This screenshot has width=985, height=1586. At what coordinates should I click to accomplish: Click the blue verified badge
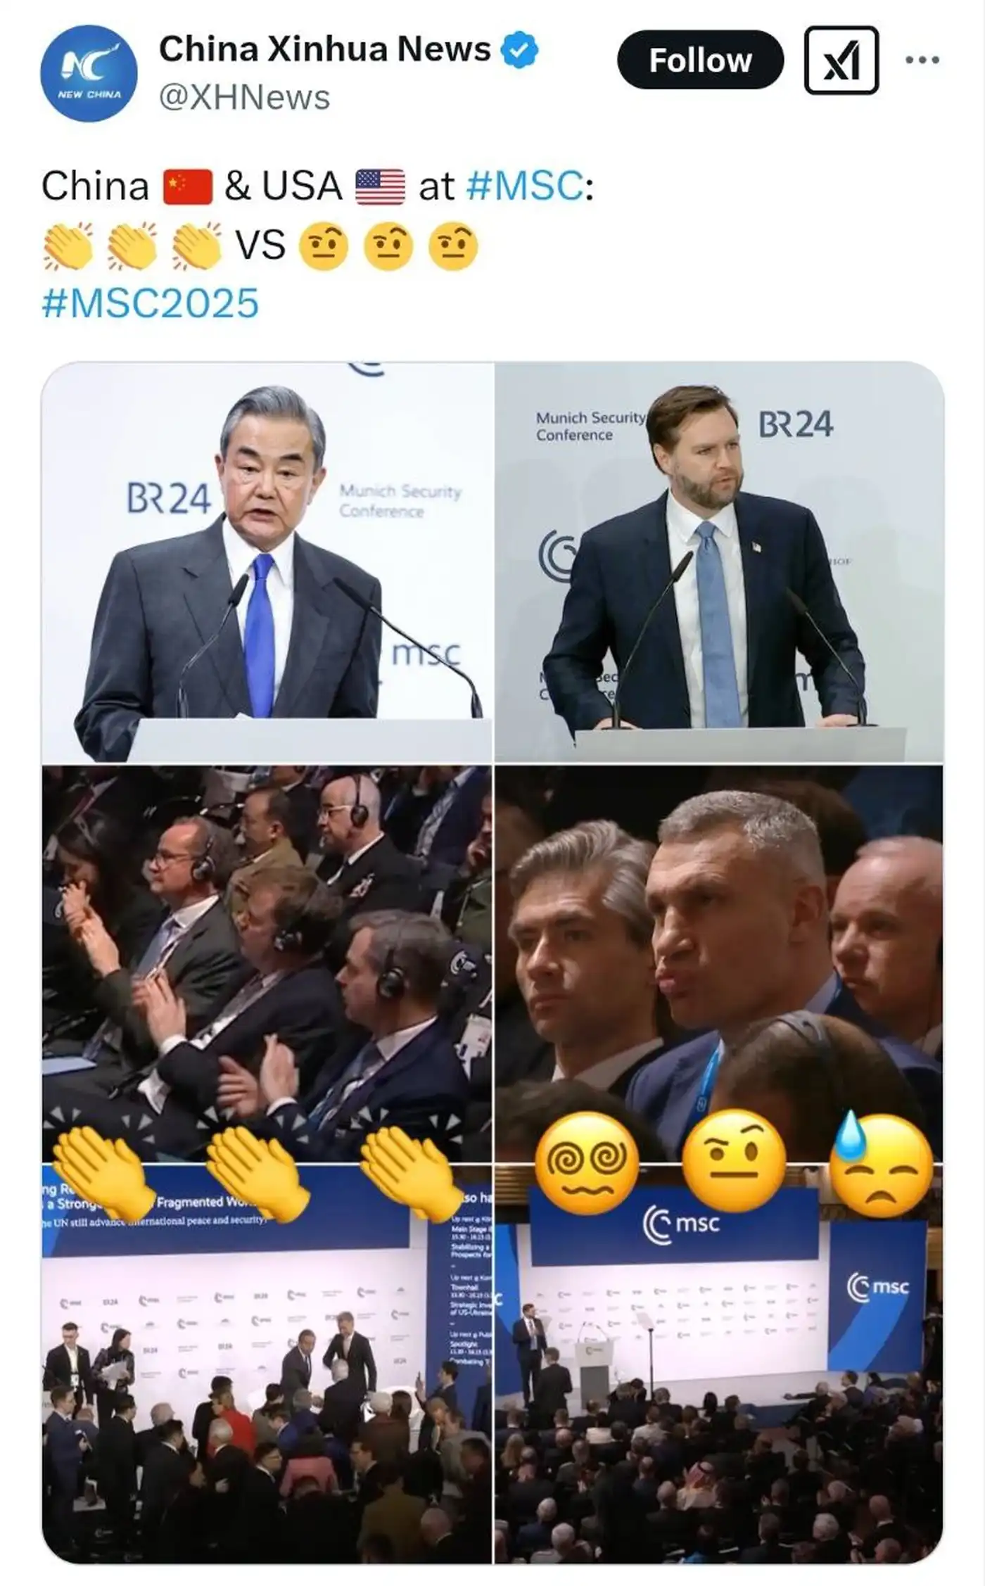[519, 50]
